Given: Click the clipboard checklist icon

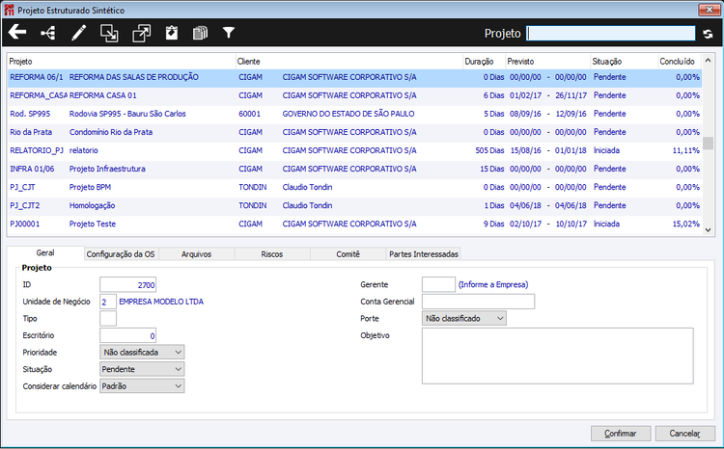Looking at the screenshot, I should (x=172, y=33).
